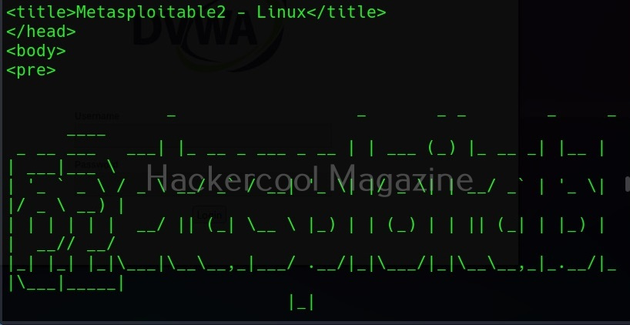Screen dimensions: 630x325
Task: Click the faded Login button
Action: (209, 216)
